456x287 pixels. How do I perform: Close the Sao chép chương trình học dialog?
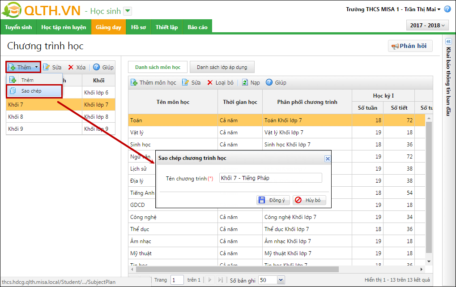327,158
